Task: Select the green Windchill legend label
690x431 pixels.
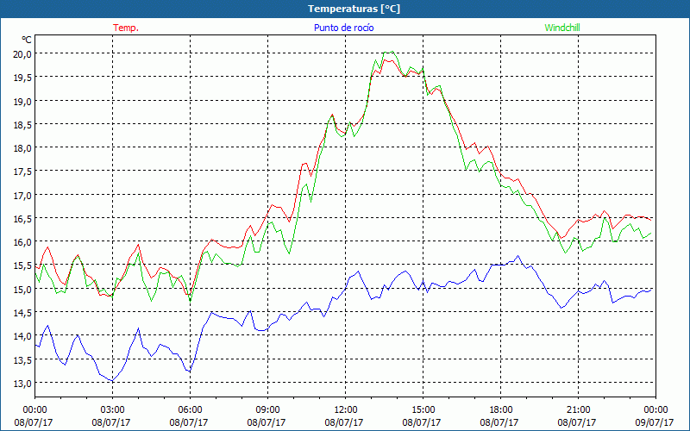Action: [562, 28]
